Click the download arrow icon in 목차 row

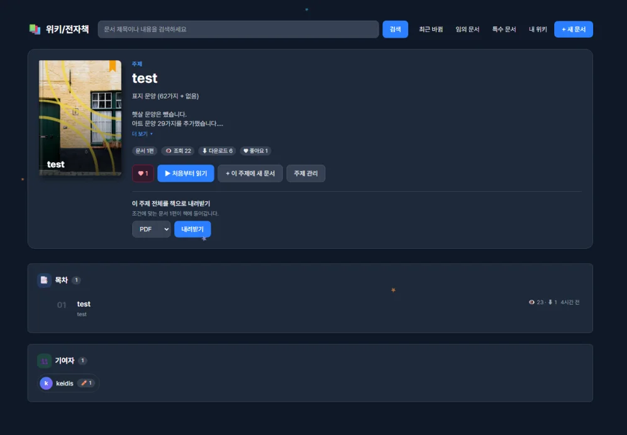[x=551, y=302]
